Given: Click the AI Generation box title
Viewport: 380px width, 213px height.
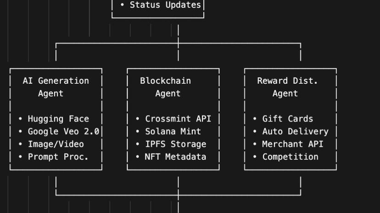Looking at the screenshot, I should click(56, 81).
